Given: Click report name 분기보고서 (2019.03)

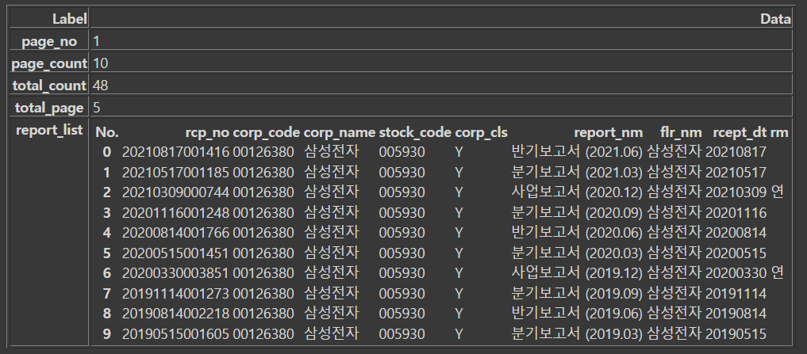Looking at the screenshot, I should pyautogui.click(x=577, y=334).
